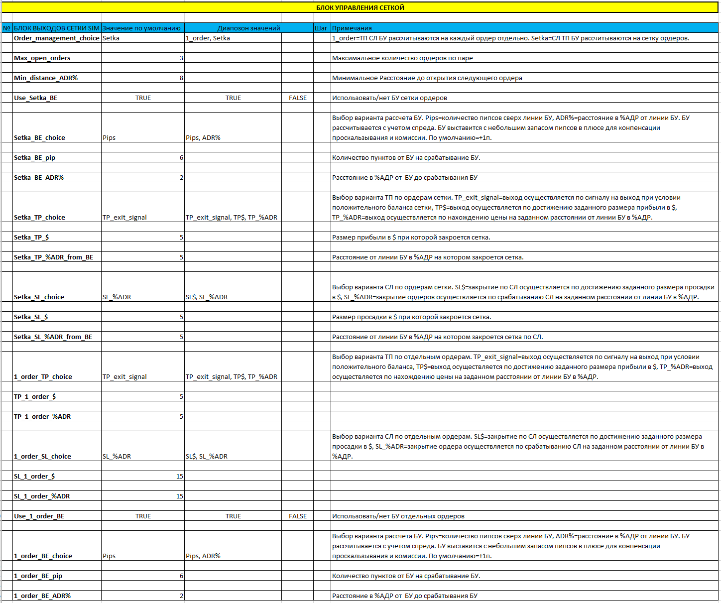Select the 'Use_Setka_BE' parameter cell
The width and height of the screenshot is (721, 603).
pyautogui.click(x=57, y=98)
